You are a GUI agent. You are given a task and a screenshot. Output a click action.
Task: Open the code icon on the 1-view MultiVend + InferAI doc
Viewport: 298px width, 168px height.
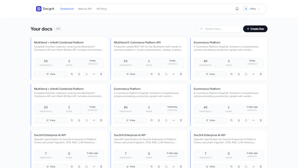pyautogui.click(x=94, y=120)
